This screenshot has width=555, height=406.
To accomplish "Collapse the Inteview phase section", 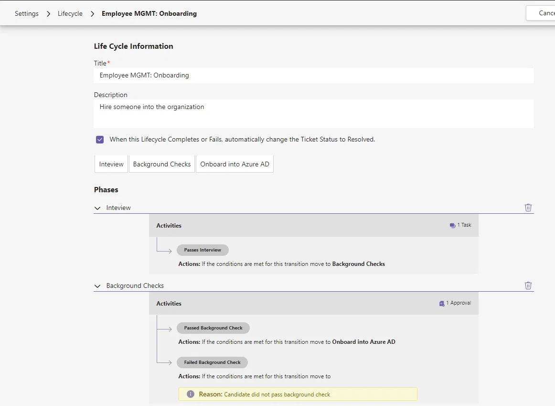I will click(97, 208).
